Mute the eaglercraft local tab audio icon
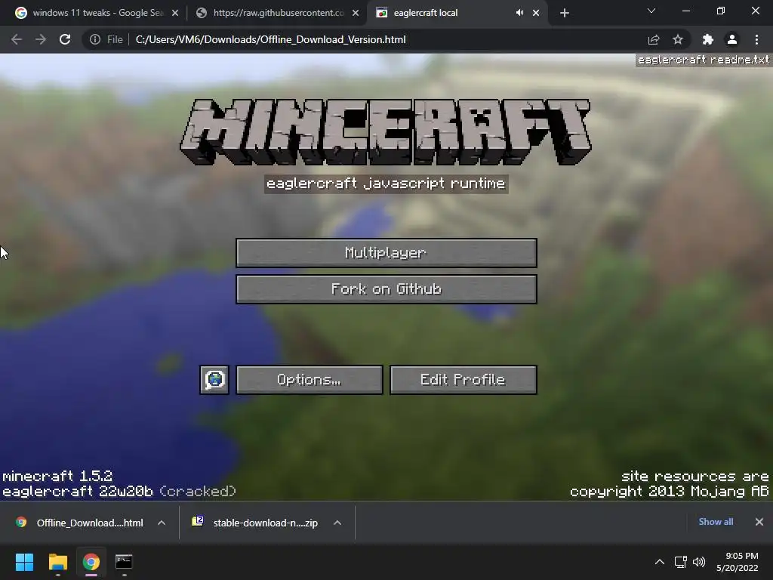Image resolution: width=773 pixels, height=580 pixels. click(519, 13)
